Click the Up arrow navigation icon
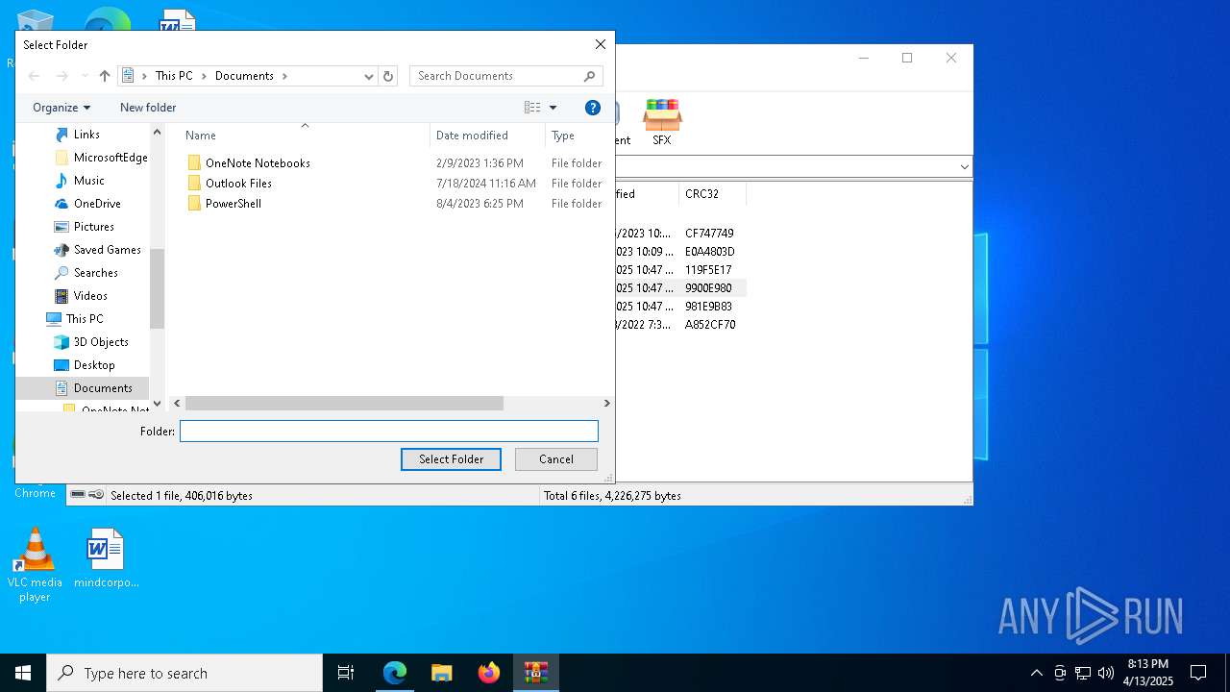1230x692 pixels. [x=105, y=76]
